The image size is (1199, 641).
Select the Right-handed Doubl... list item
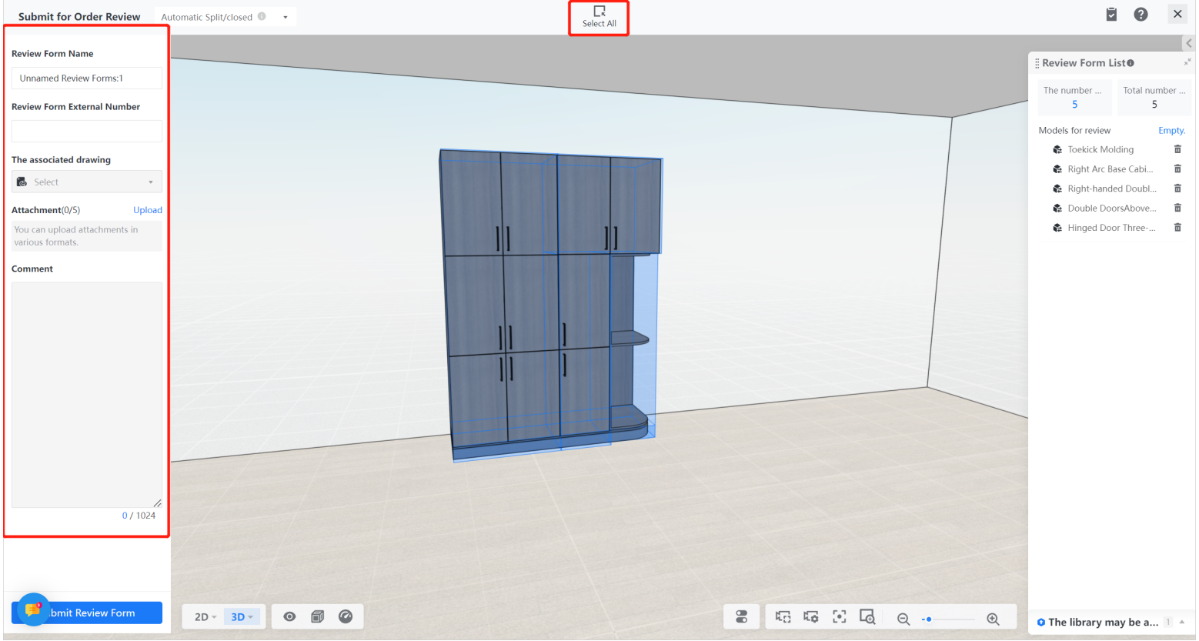tap(1112, 189)
